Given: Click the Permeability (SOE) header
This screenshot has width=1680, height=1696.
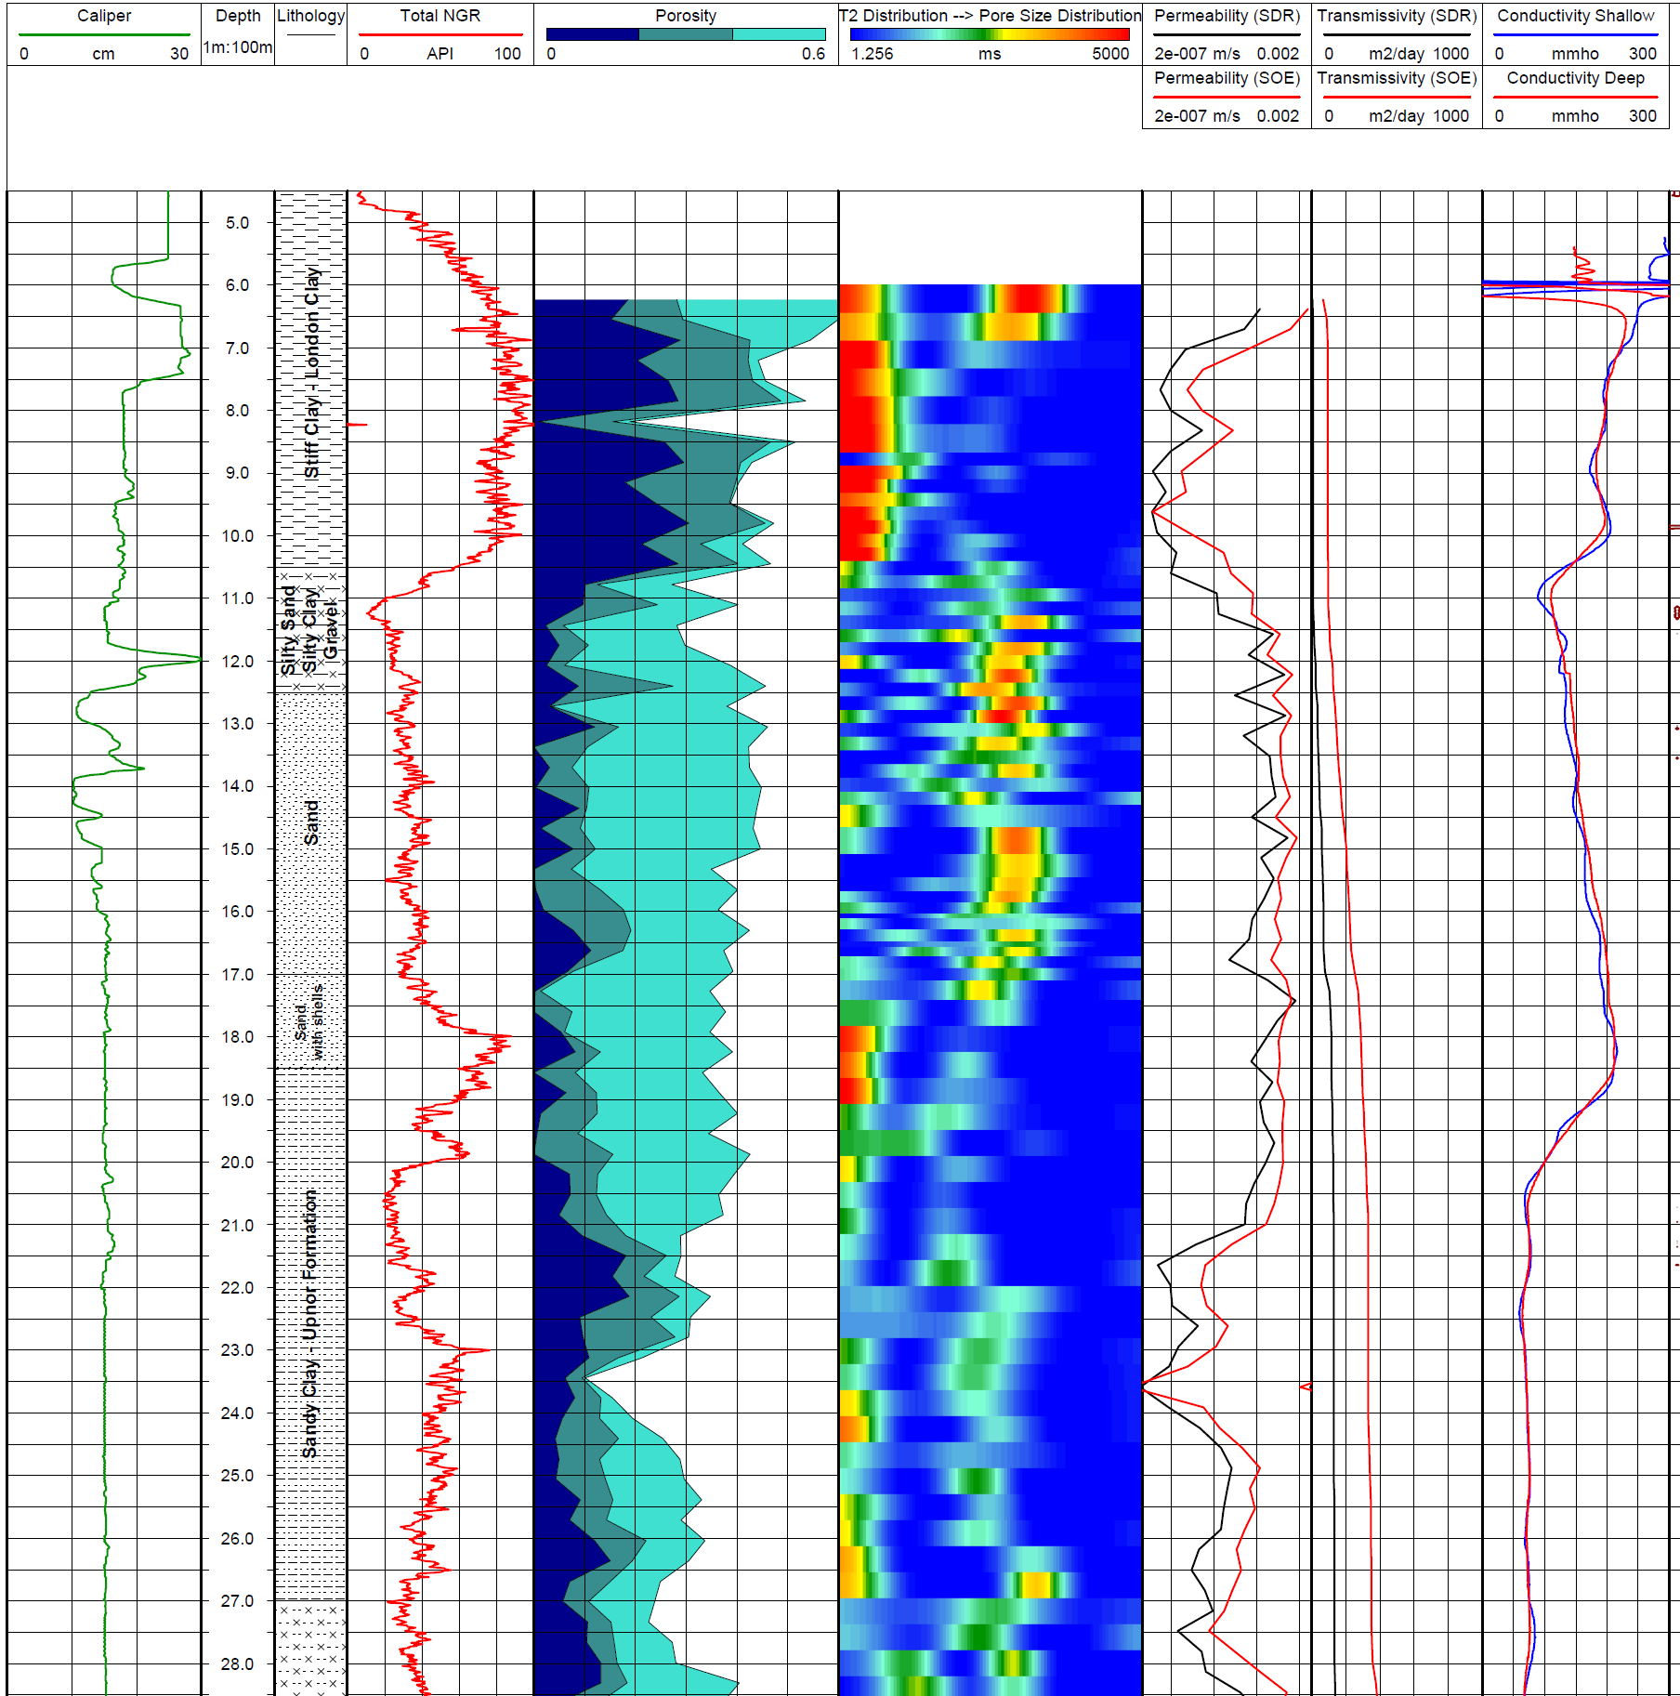Looking at the screenshot, I should (1227, 78).
